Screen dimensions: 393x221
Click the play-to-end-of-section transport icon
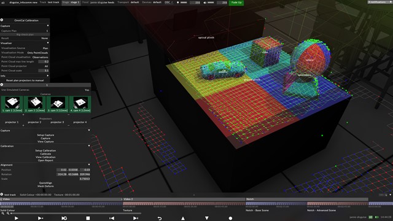40,219
